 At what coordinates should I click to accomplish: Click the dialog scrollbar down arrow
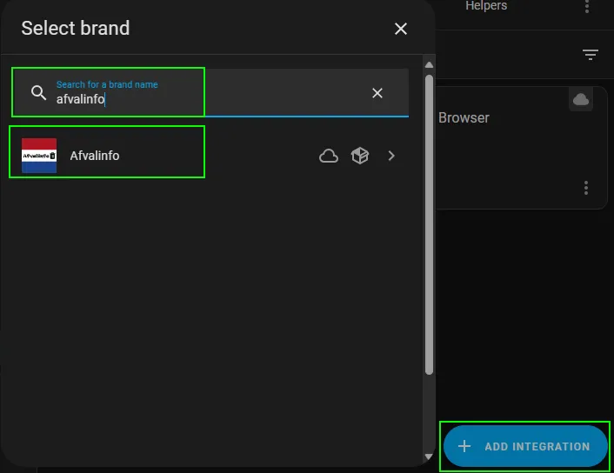pos(429,456)
